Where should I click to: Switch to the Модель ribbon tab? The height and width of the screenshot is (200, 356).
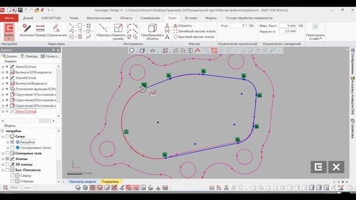click(x=211, y=18)
